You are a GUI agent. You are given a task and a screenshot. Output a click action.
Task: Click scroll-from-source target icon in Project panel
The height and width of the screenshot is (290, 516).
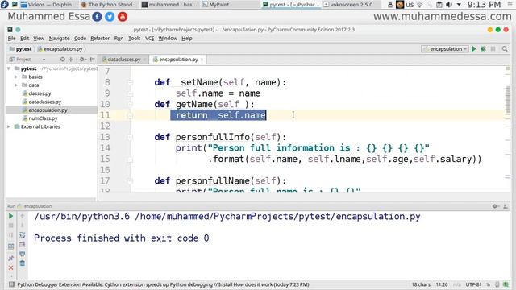pyautogui.click(x=62, y=60)
